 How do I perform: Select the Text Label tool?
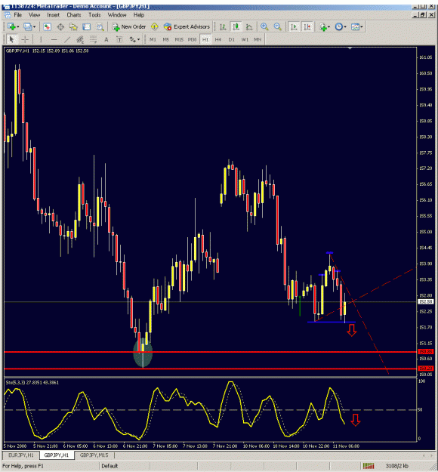coord(119,39)
